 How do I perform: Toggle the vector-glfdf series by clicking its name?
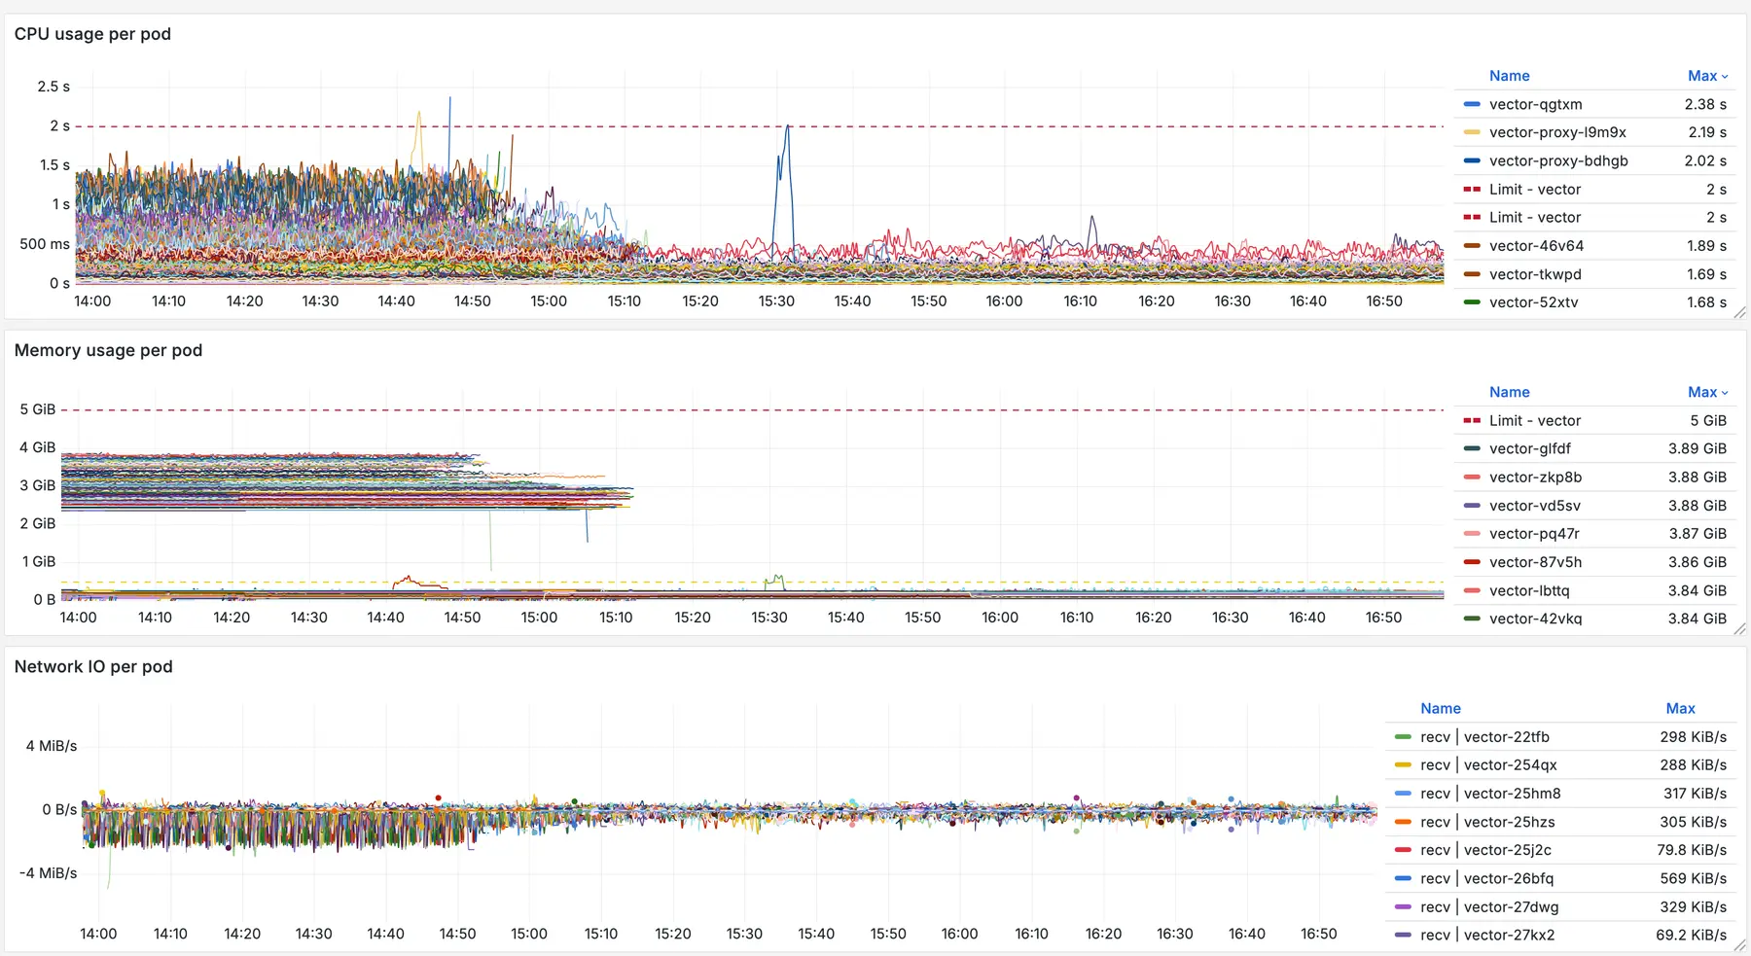(x=1529, y=448)
